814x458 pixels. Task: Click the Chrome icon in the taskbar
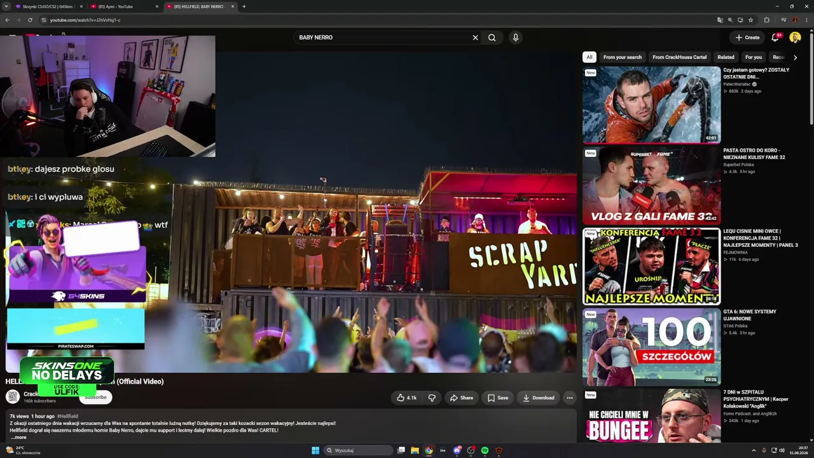(x=429, y=450)
